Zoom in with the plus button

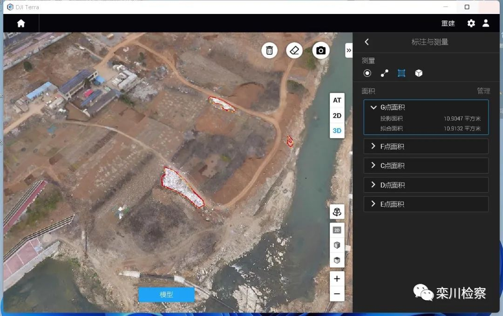coord(337,279)
